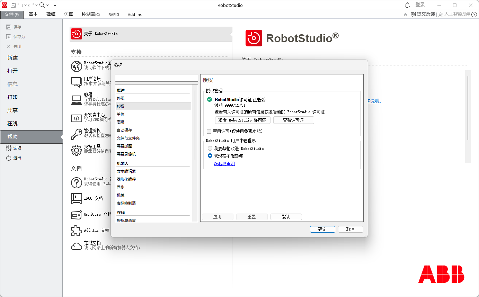Screen dimensions: 479x297
Task: Click the user forum (用户论坛) speech bubble icon
Action: (77, 82)
